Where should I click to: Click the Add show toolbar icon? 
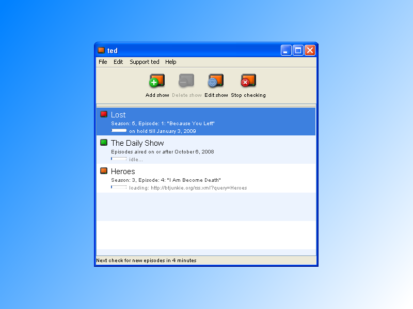point(157,81)
